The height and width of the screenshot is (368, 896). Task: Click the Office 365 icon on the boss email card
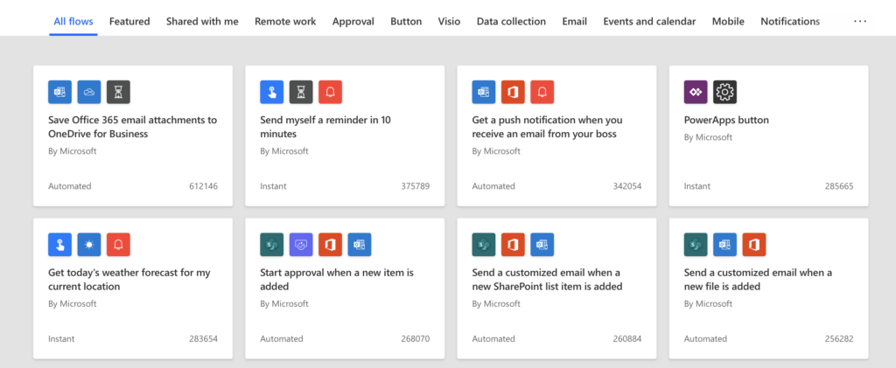pyautogui.click(x=514, y=92)
